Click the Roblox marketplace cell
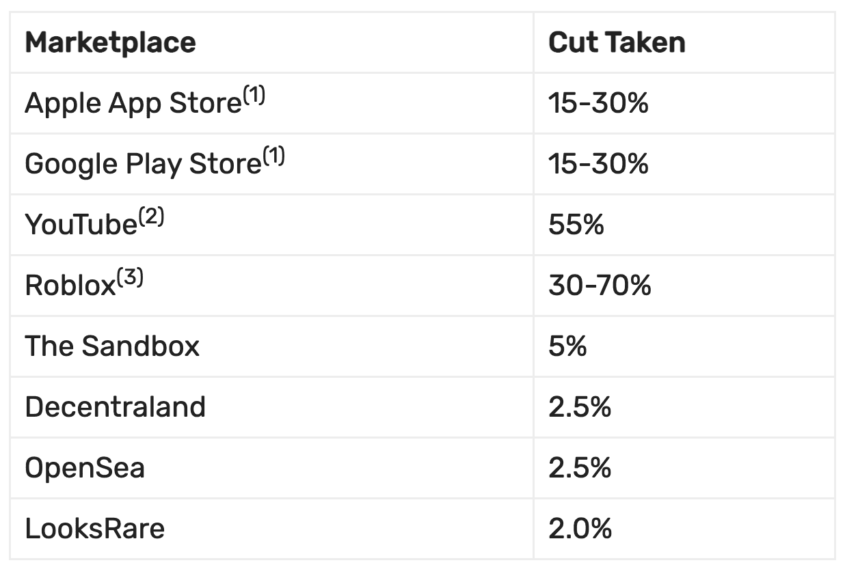This screenshot has width=845, height=567. tap(70, 286)
